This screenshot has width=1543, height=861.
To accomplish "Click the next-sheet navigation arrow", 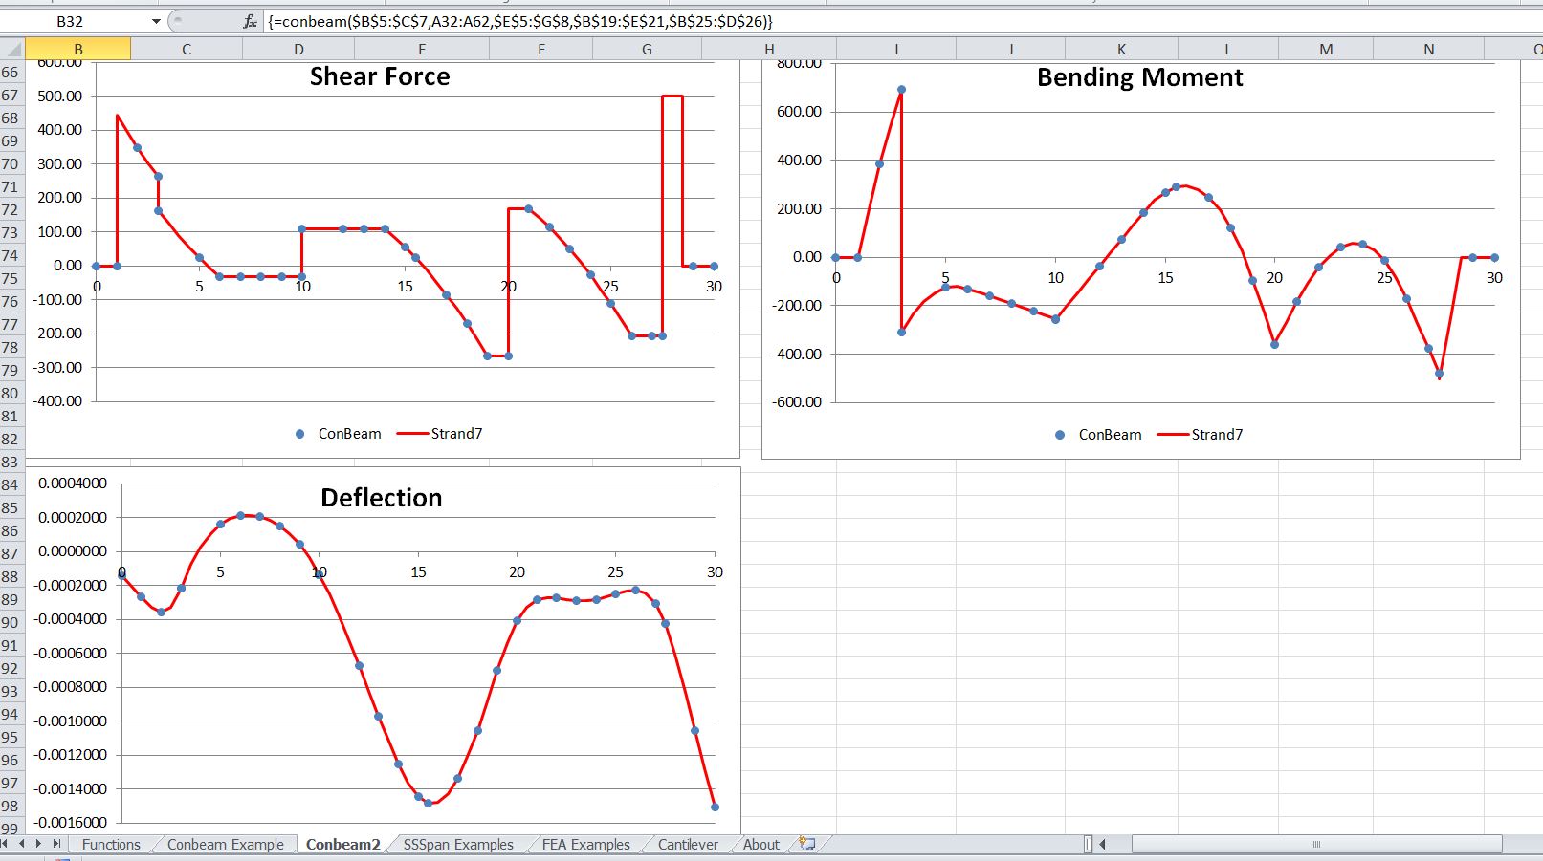I will click(40, 844).
